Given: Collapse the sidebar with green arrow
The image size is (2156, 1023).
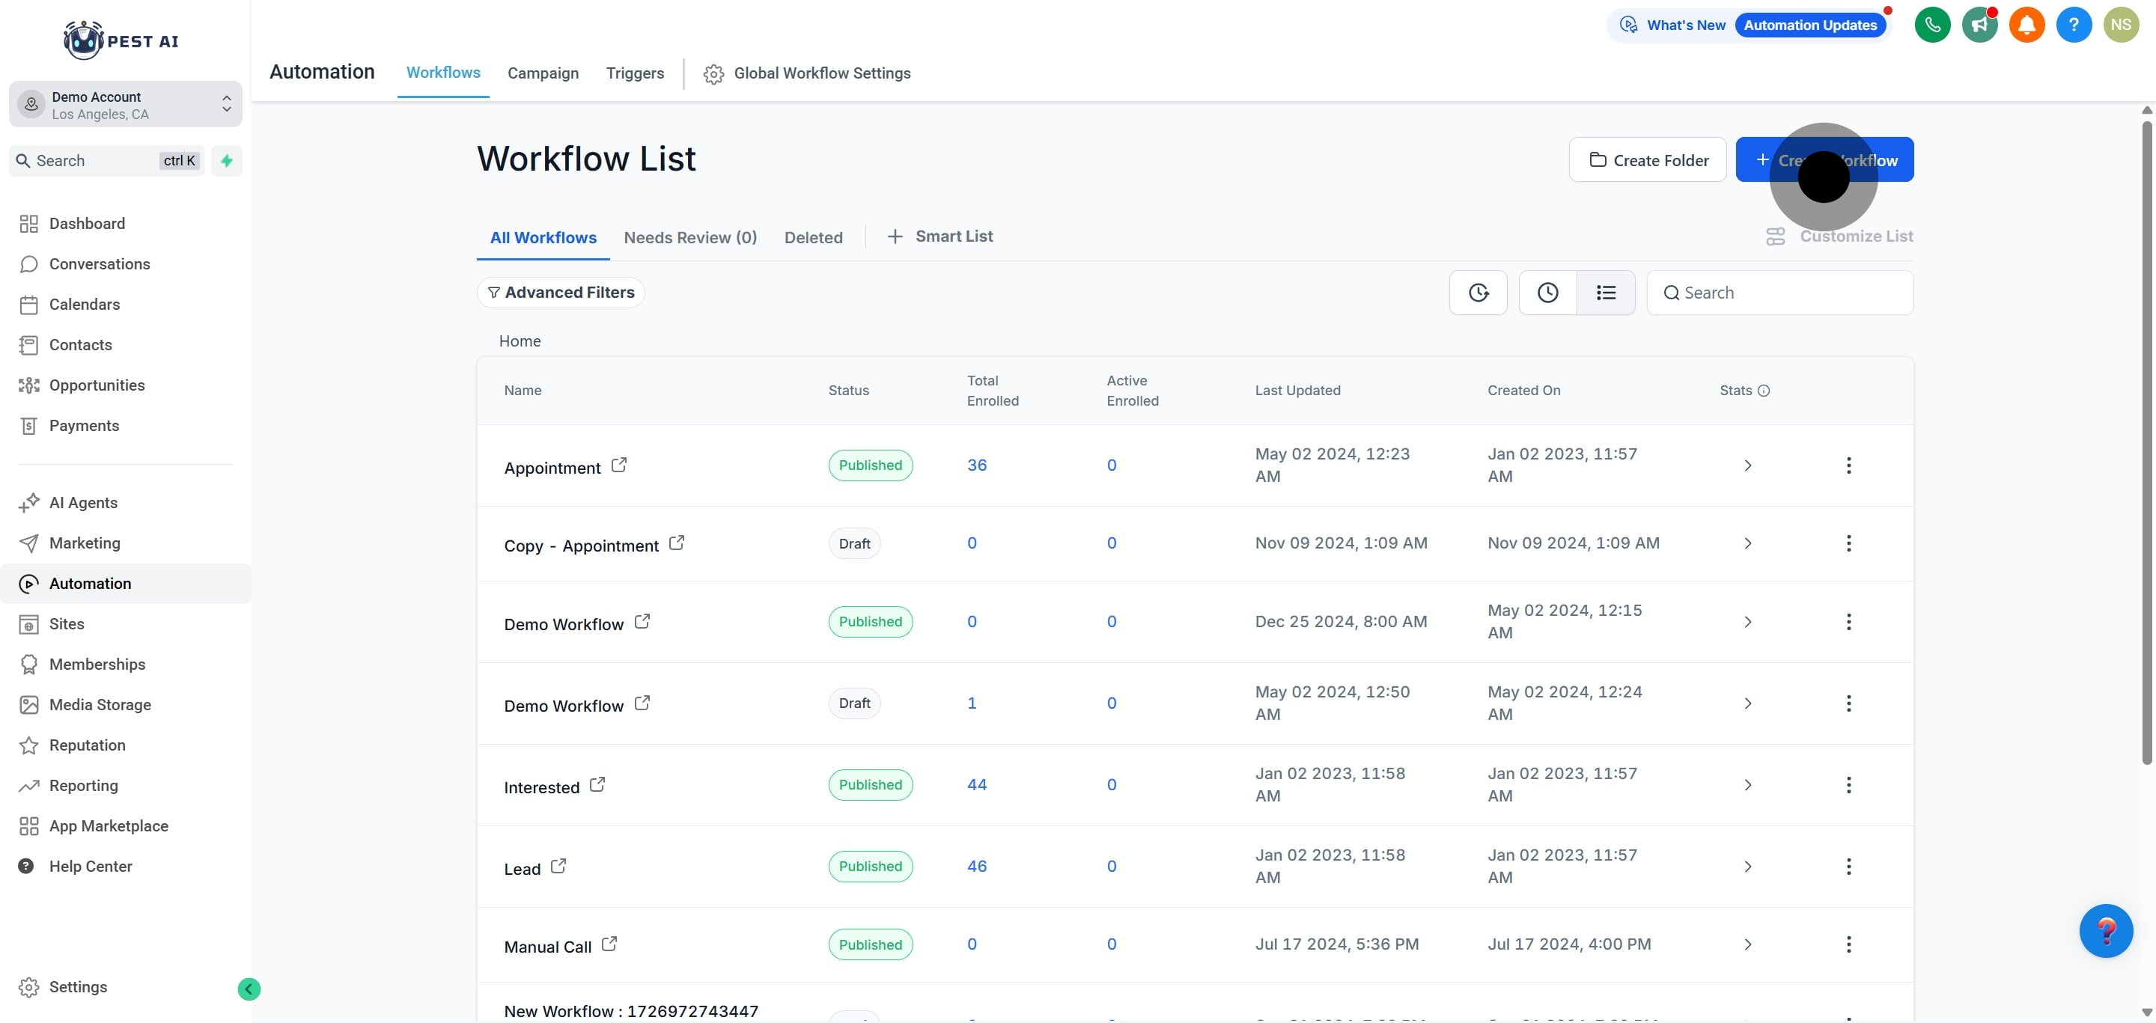Looking at the screenshot, I should pyautogui.click(x=249, y=989).
